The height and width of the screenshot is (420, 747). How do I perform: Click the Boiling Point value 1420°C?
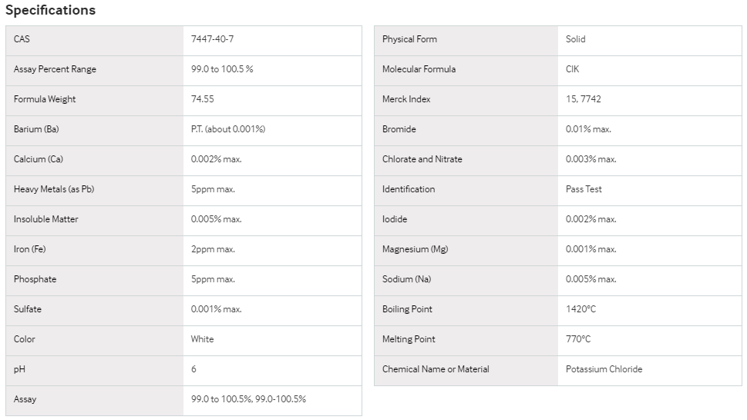coord(580,308)
